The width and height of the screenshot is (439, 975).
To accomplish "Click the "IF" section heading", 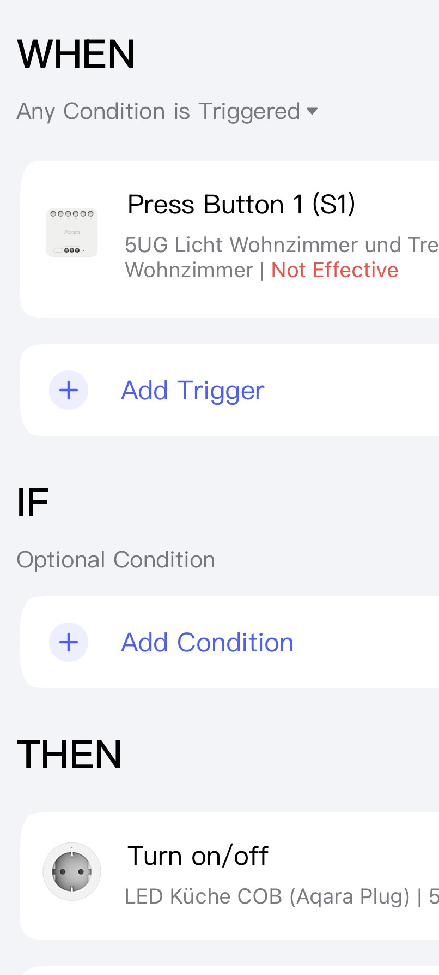I will point(33,503).
